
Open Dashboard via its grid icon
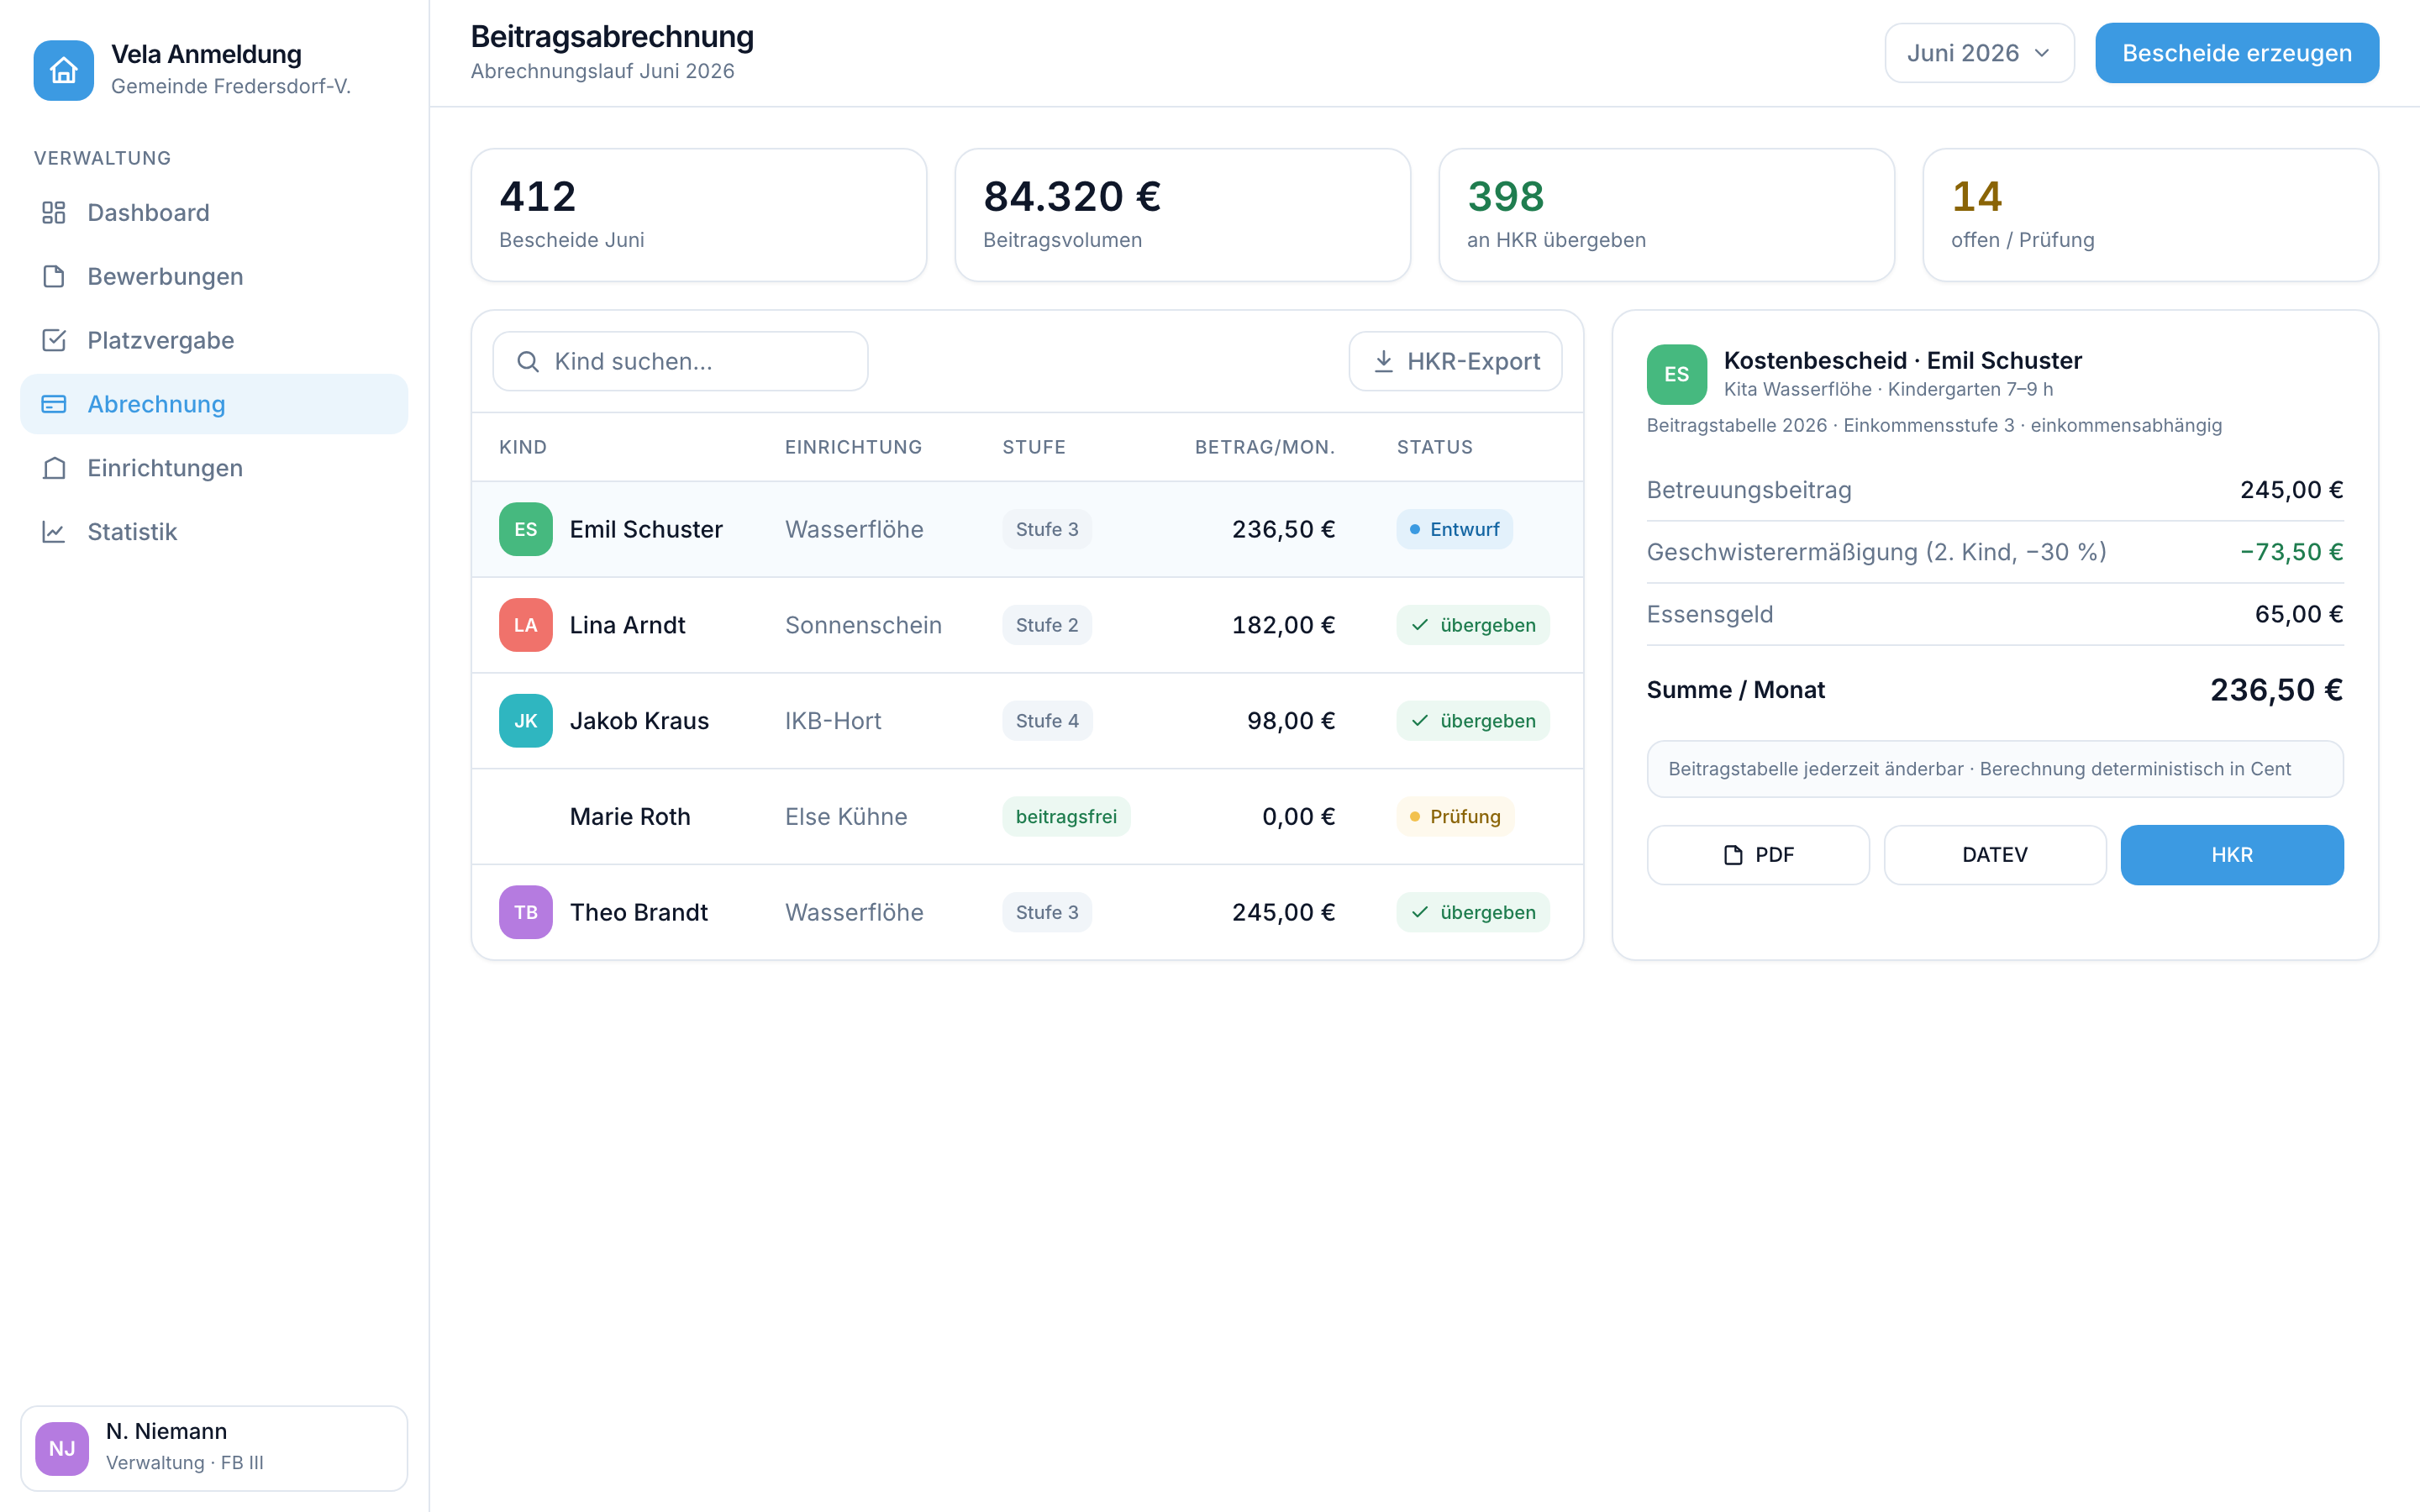point(54,213)
